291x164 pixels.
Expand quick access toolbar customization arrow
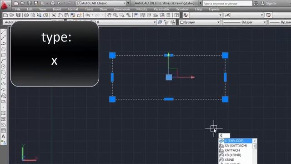pyautogui.click(x=128, y=3)
